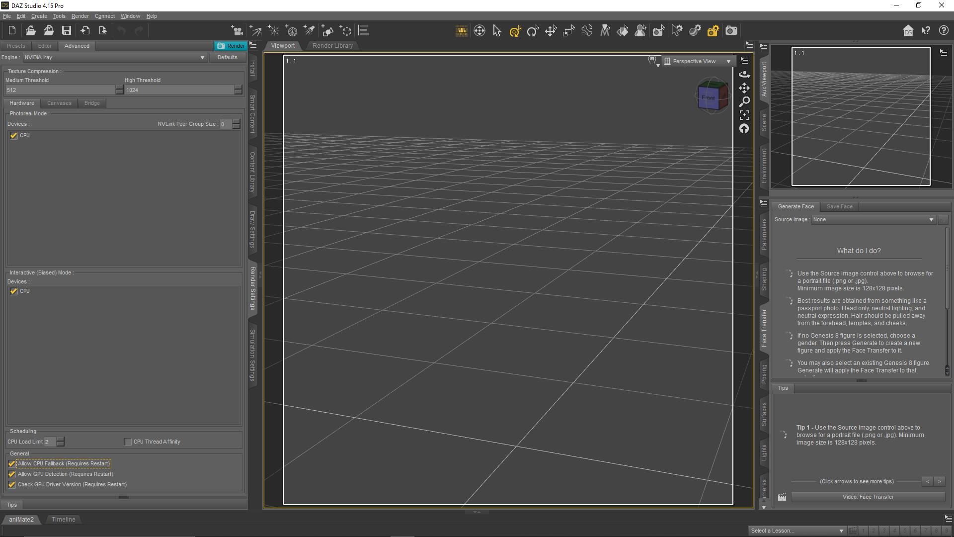Image resolution: width=954 pixels, height=537 pixels.
Task: Enable CPU Thread Affinity checkbox
Action: click(128, 442)
